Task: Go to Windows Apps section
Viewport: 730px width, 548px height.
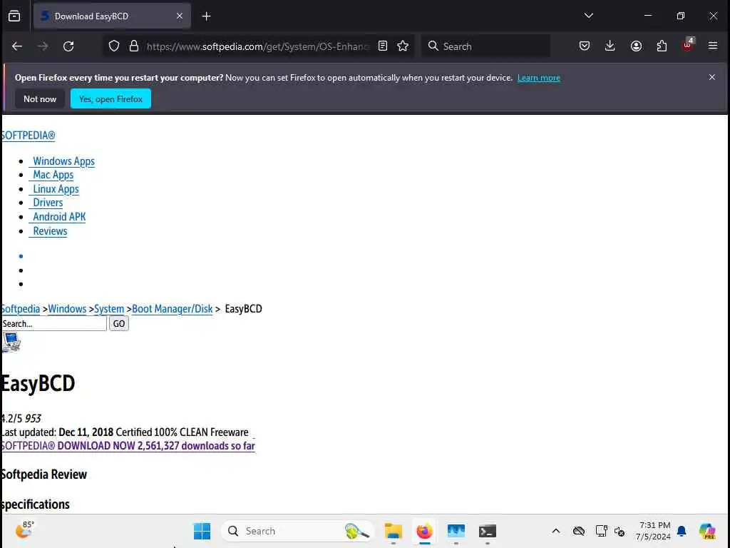Action: pos(63,161)
